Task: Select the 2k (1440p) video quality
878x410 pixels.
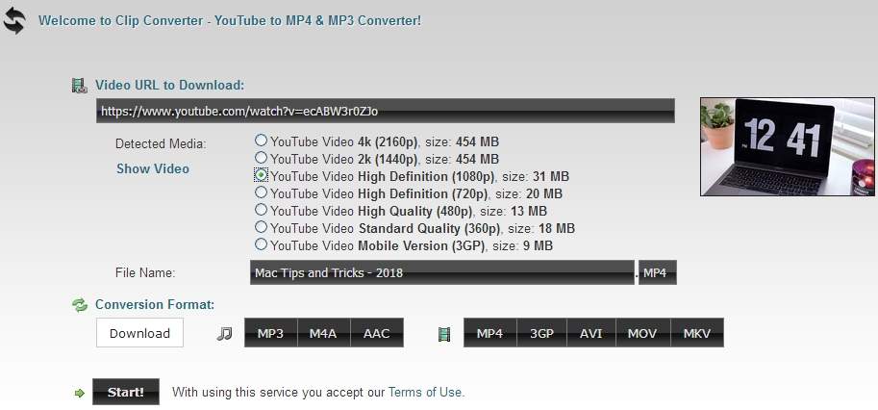Action: click(261, 158)
